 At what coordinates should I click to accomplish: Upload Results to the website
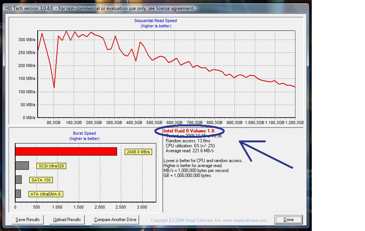[67, 220]
